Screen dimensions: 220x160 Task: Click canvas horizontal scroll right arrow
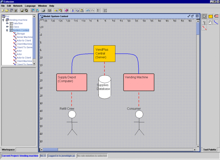coord(195,150)
